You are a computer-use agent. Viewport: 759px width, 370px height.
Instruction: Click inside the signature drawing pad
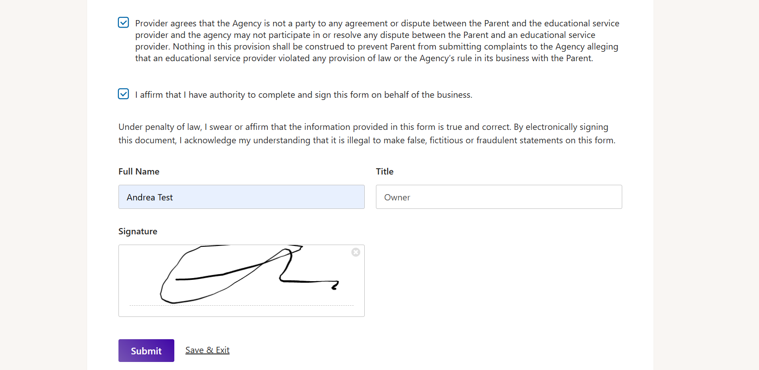241,281
